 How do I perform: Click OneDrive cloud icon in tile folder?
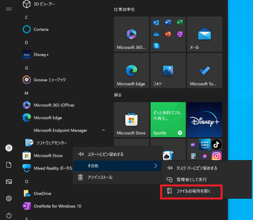point(156,34)
